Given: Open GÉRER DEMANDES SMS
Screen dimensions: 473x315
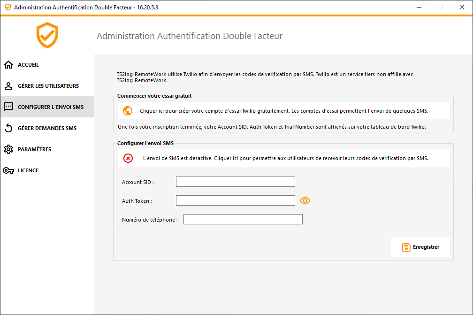Looking at the screenshot, I should (x=47, y=128).
